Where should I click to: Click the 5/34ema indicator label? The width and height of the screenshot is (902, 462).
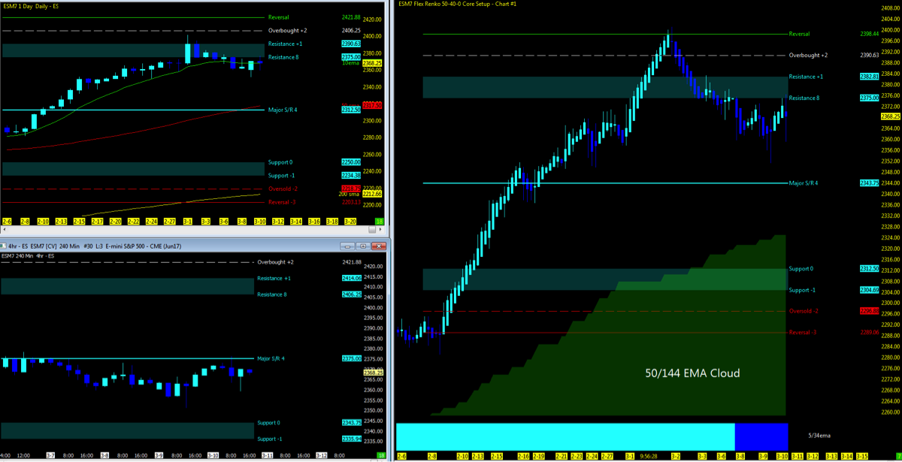(x=819, y=436)
